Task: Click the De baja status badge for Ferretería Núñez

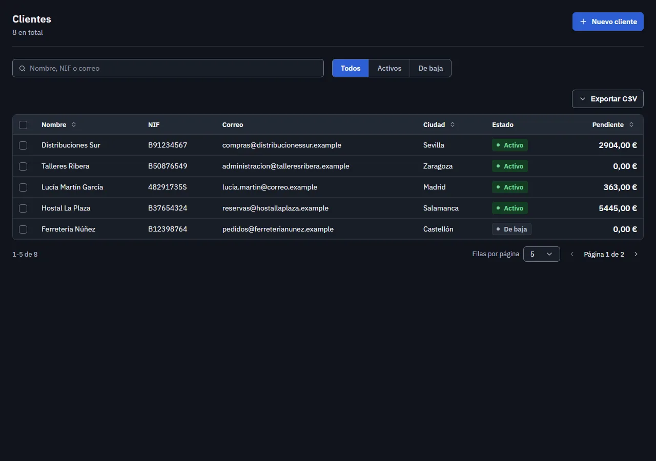Action: point(511,229)
